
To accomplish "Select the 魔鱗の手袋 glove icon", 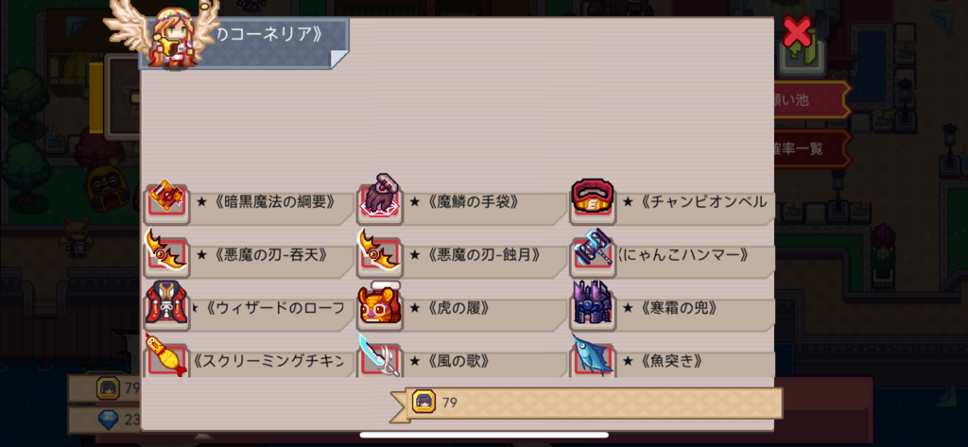I will pos(380,197).
